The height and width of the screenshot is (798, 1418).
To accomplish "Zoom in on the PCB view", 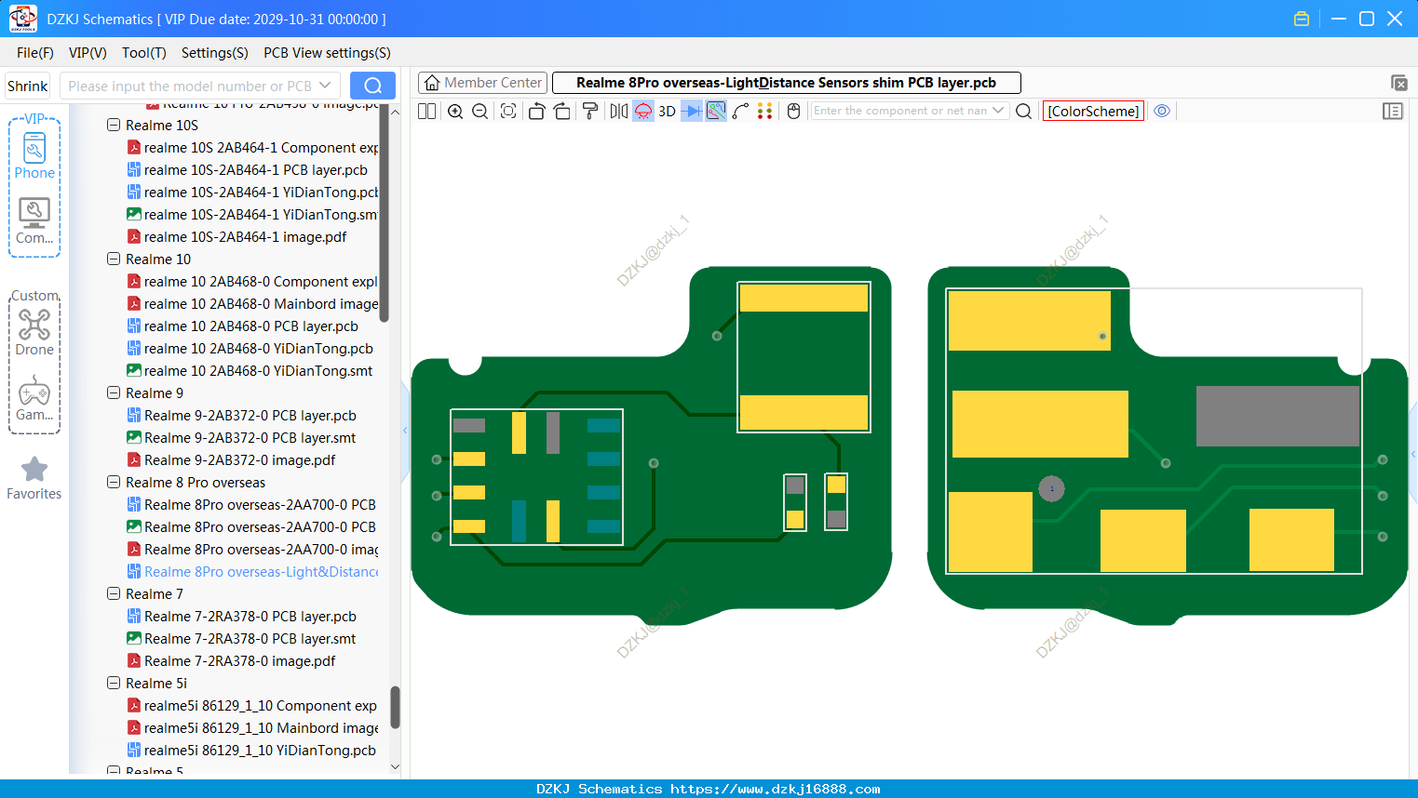I will coord(455,111).
